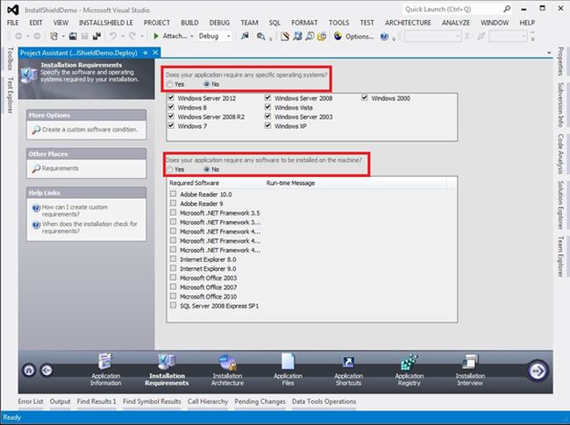Open the Requirements link under Other Places
The width and height of the screenshot is (570, 425).
(x=60, y=168)
